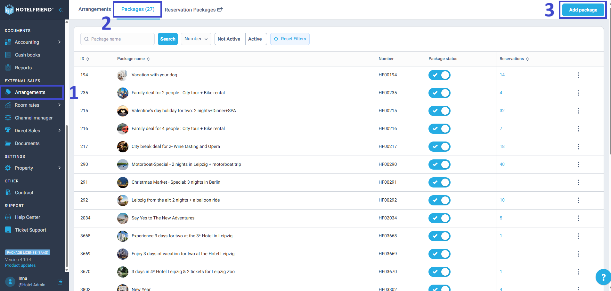Open Reservation Packages external link icon
Image resolution: width=611 pixels, height=291 pixels.
220,10
